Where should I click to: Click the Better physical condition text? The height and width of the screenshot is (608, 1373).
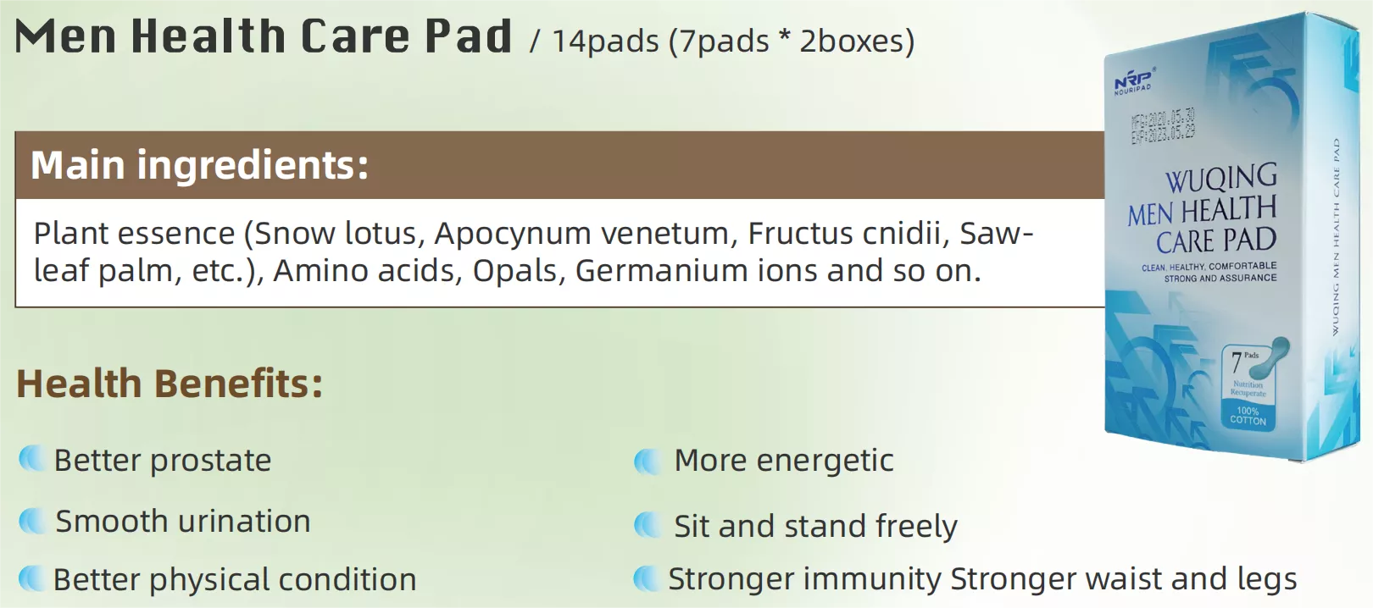235,579
